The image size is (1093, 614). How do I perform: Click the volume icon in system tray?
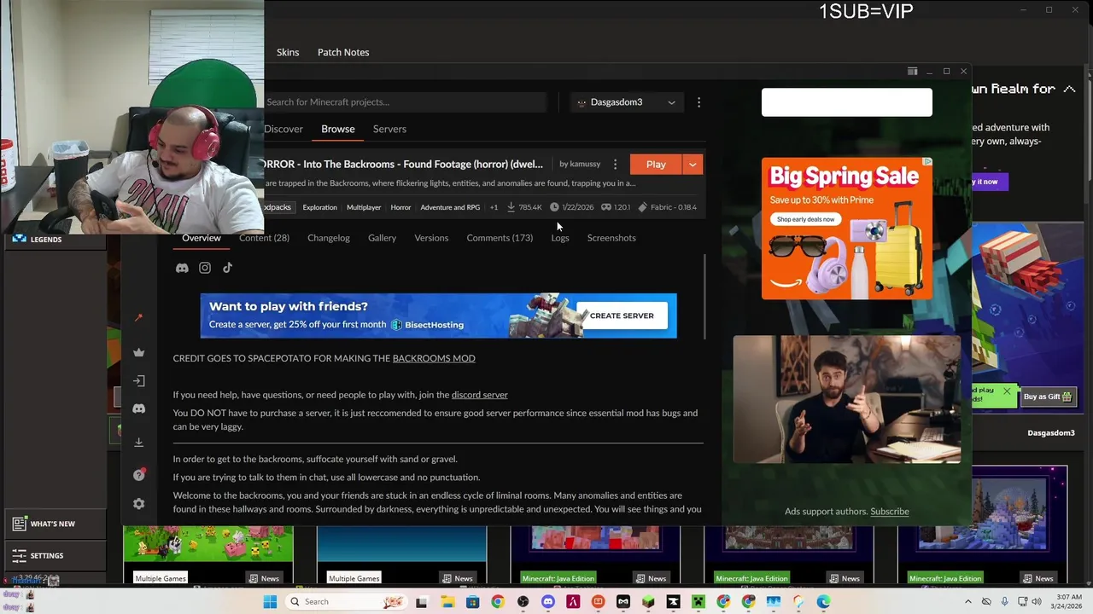1037,602
